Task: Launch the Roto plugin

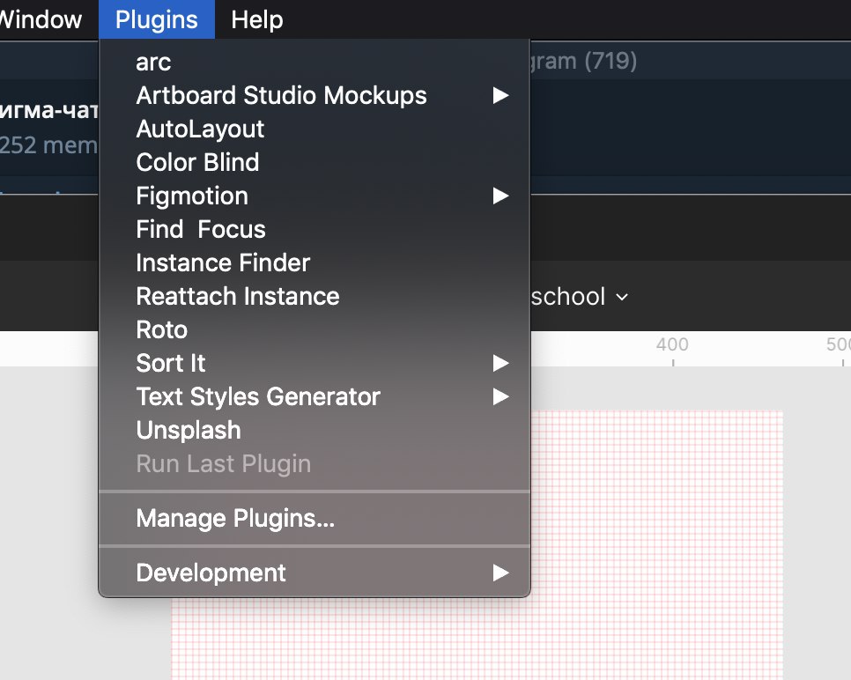Action: pos(314,330)
